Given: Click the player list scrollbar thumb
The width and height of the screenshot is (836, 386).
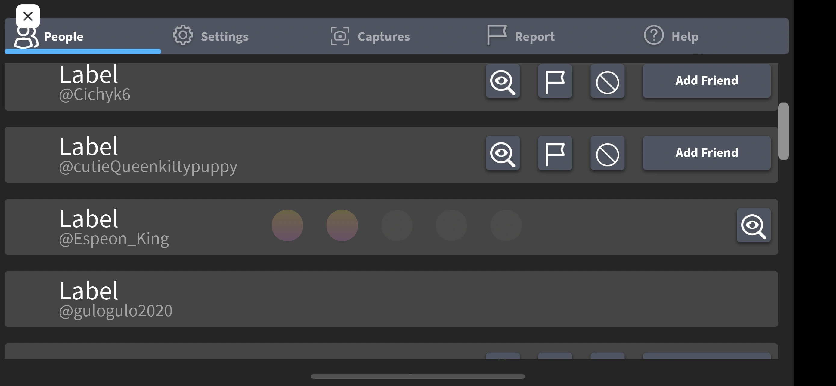Looking at the screenshot, I should click(783, 131).
